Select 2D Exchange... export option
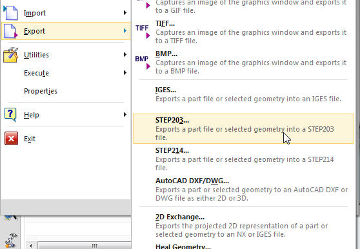 pyautogui.click(x=243, y=225)
